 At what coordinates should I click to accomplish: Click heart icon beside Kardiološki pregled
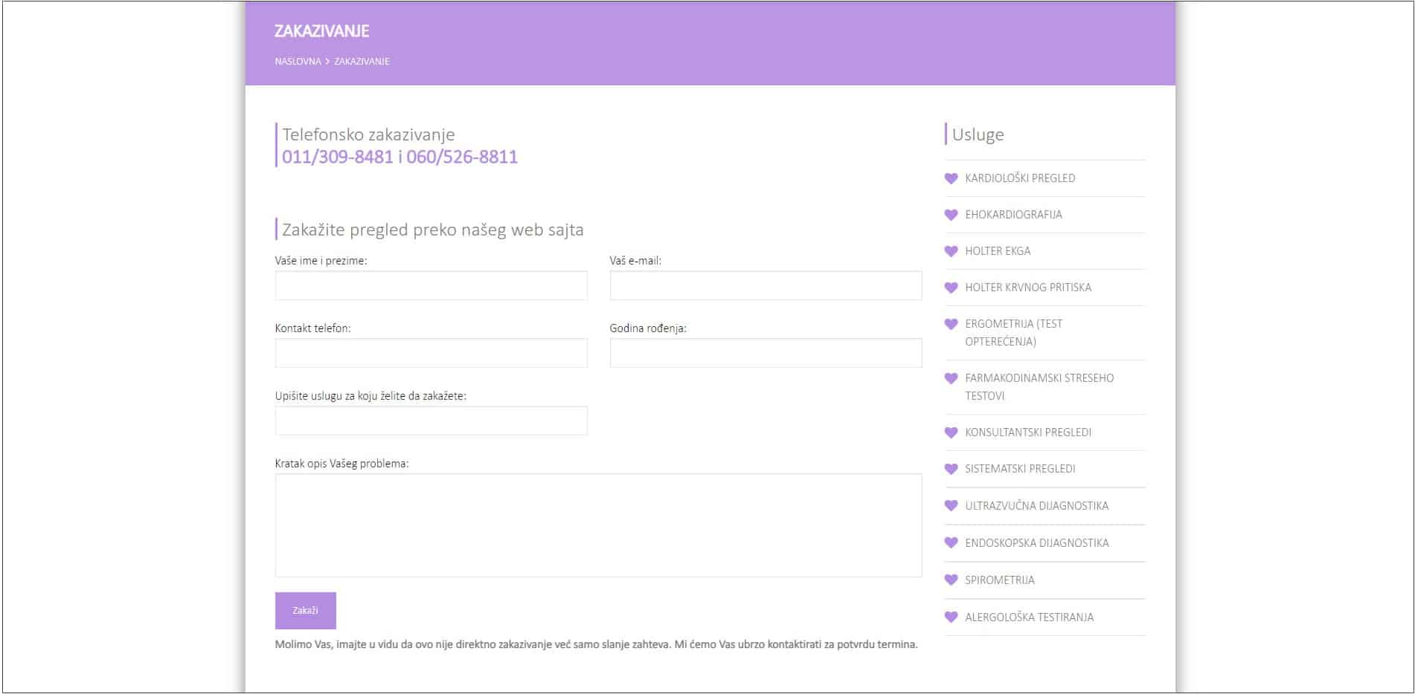tap(951, 178)
